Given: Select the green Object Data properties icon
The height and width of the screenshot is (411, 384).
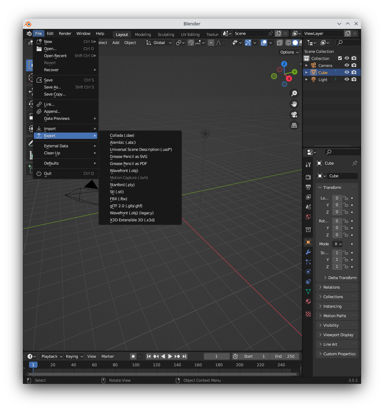Looking at the screenshot, I should [x=308, y=291].
